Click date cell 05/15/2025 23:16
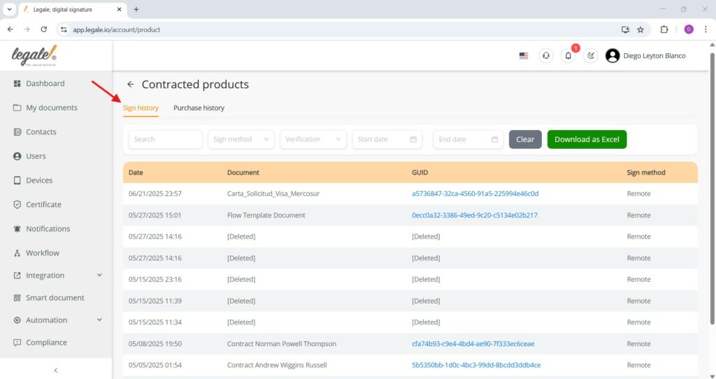The width and height of the screenshot is (716, 379). point(155,280)
